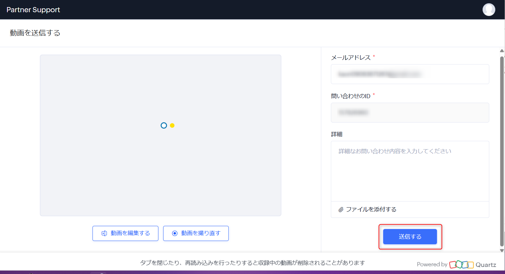Click the 問い合わせのID field label
505x274 pixels.
tap(351, 96)
